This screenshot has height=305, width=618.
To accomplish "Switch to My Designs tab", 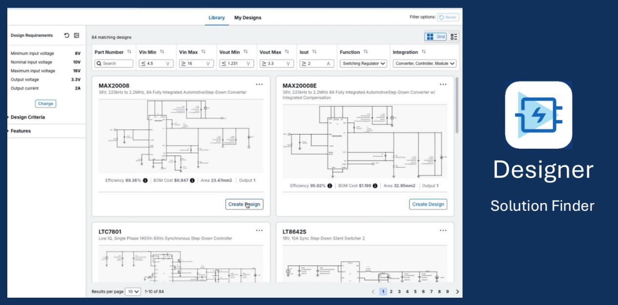I will pyautogui.click(x=247, y=18).
